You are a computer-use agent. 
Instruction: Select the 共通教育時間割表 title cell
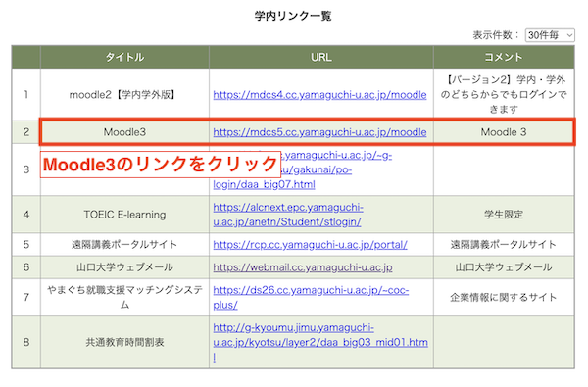click(x=124, y=342)
